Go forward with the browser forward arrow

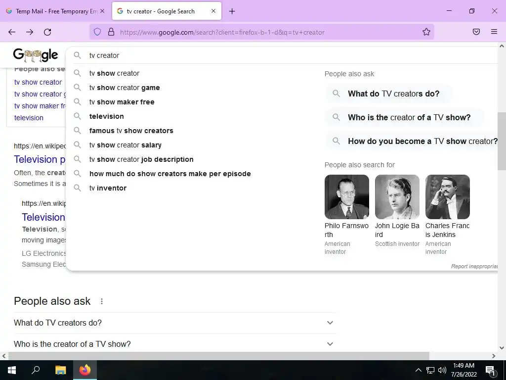[30, 32]
